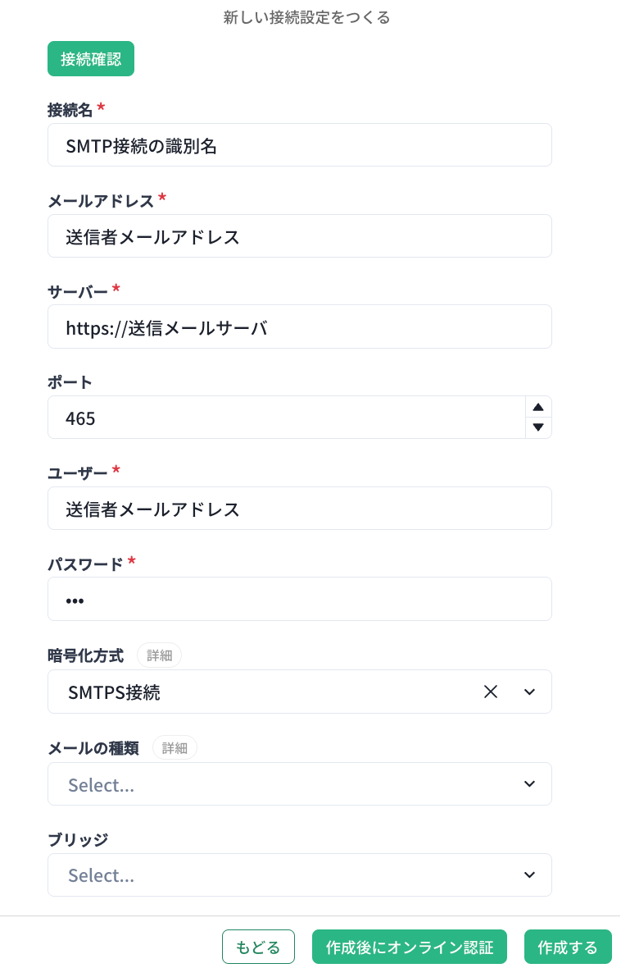Click the 接続名 input field
621x968 pixels.
click(x=299, y=145)
